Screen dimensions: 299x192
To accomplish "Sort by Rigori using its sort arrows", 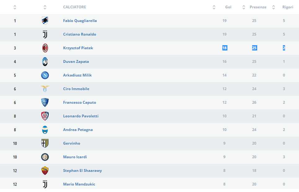I will (x=274, y=7).
